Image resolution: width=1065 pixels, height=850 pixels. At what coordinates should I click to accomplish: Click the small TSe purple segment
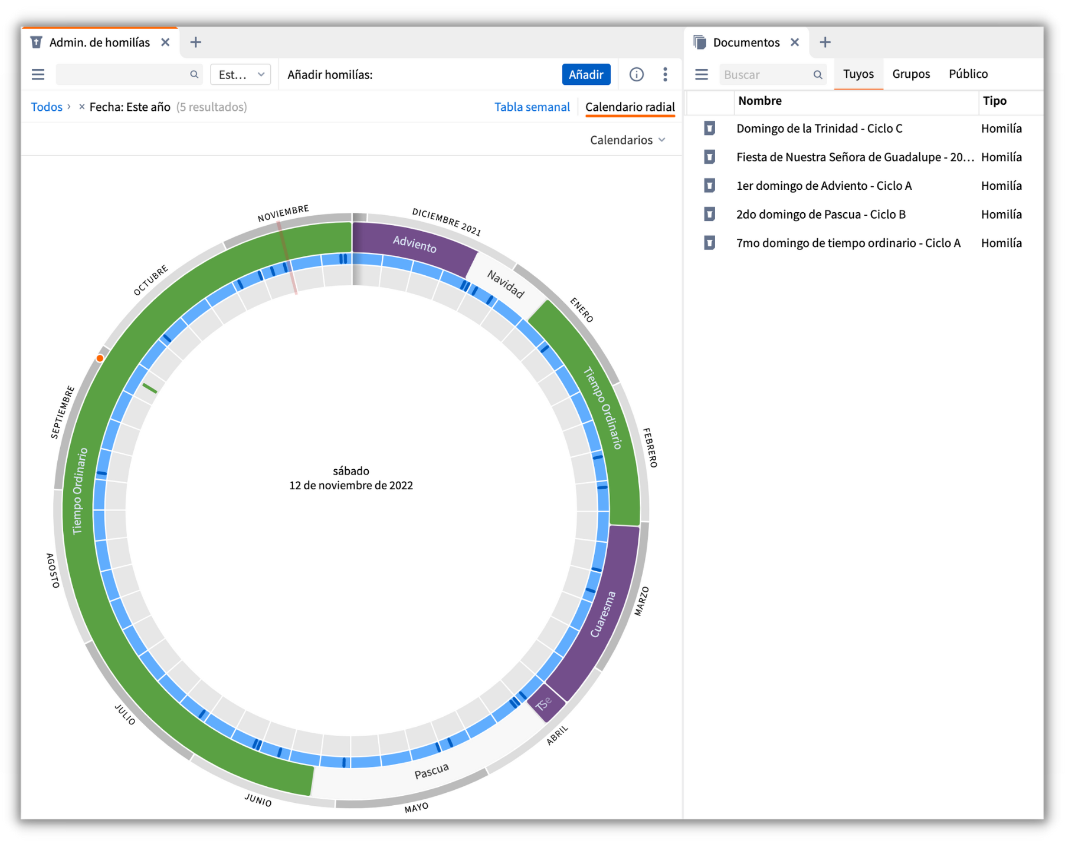546,703
